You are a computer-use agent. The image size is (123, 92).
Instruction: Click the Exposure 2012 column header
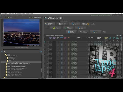tap(106, 38)
